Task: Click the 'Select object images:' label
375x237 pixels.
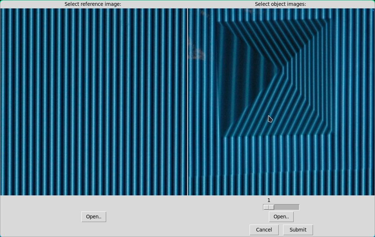Action: [281, 4]
